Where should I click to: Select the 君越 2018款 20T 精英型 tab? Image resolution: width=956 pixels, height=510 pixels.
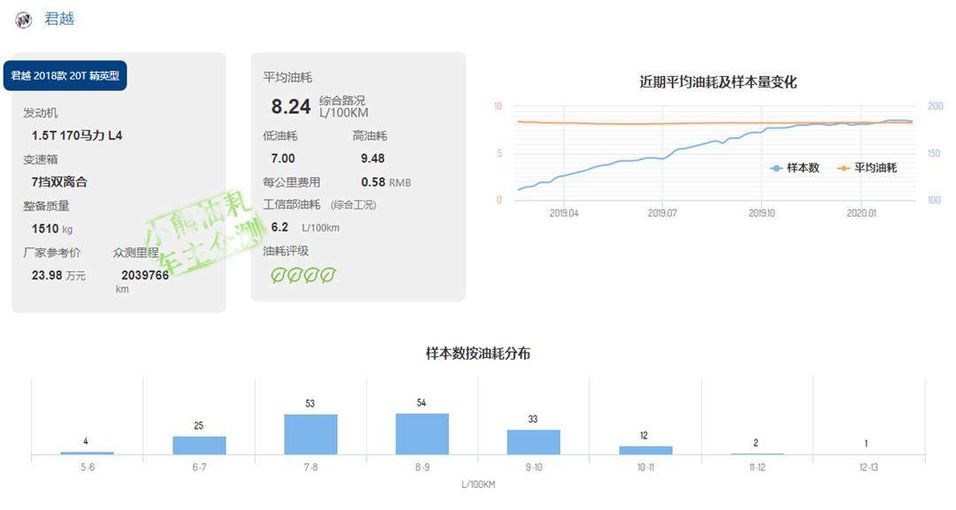(66, 76)
